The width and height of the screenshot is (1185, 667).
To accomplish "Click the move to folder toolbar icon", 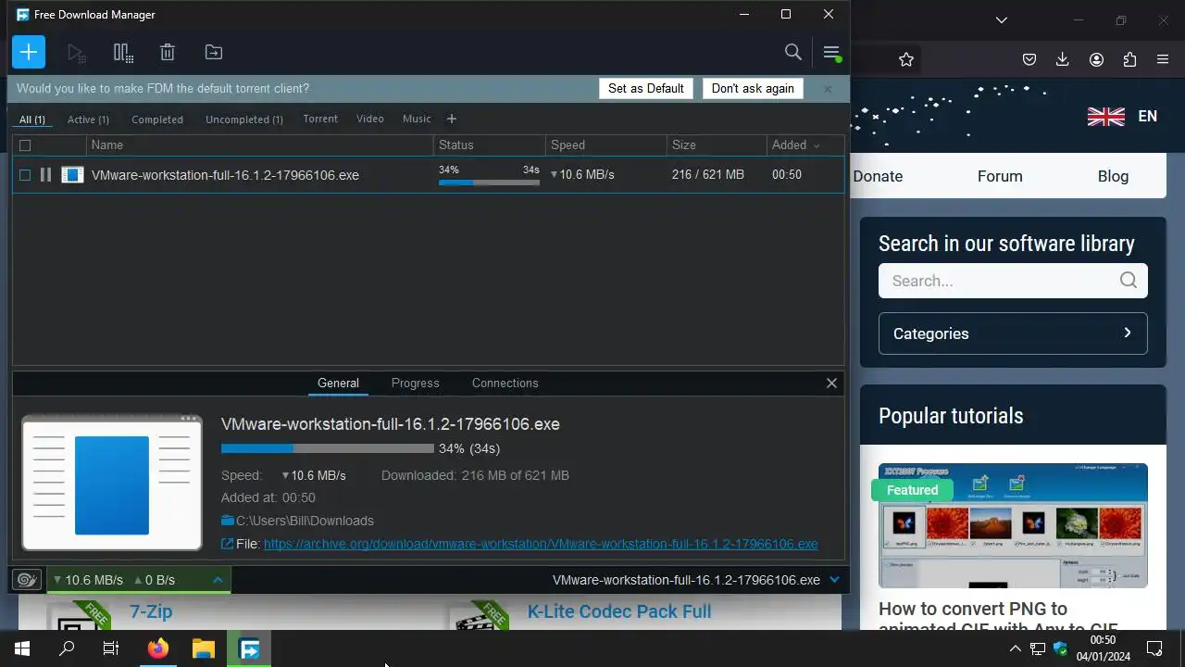I will 214,53.
